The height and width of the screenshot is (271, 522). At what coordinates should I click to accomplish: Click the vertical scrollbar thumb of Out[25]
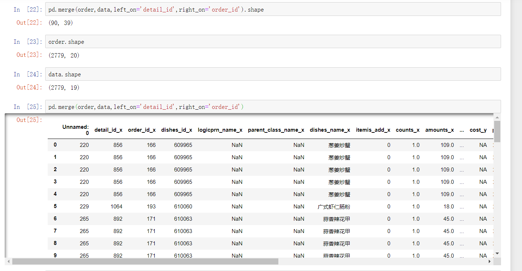pos(497,131)
